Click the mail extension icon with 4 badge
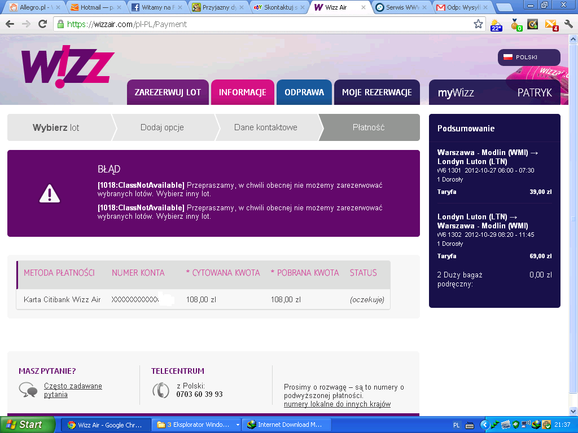The height and width of the screenshot is (433, 578). click(551, 25)
